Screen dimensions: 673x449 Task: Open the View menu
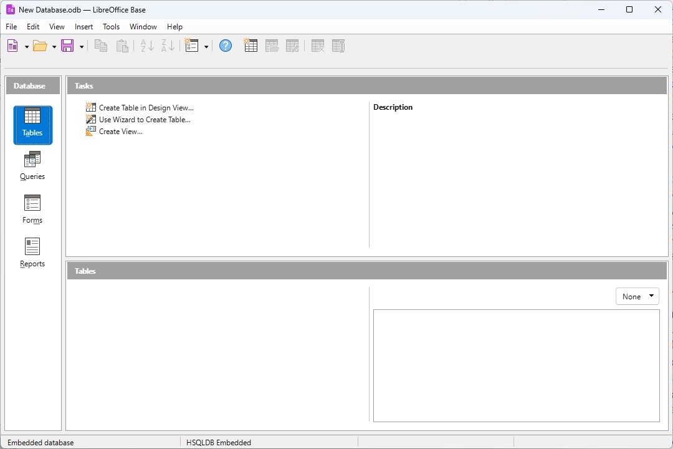point(57,27)
